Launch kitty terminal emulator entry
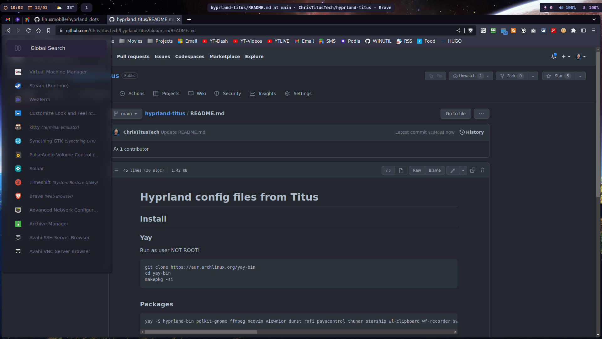The image size is (602, 339). pyautogui.click(x=56, y=127)
